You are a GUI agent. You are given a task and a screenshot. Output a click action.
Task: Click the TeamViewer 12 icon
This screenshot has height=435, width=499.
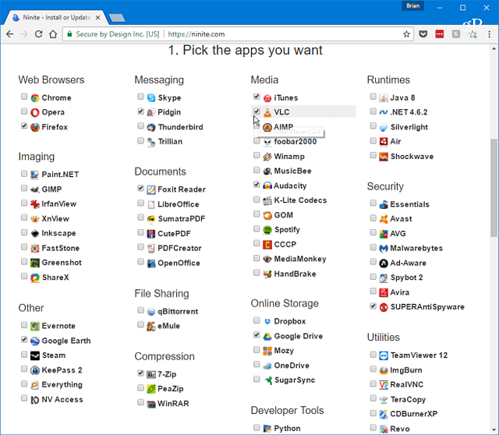[x=384, y=355]
